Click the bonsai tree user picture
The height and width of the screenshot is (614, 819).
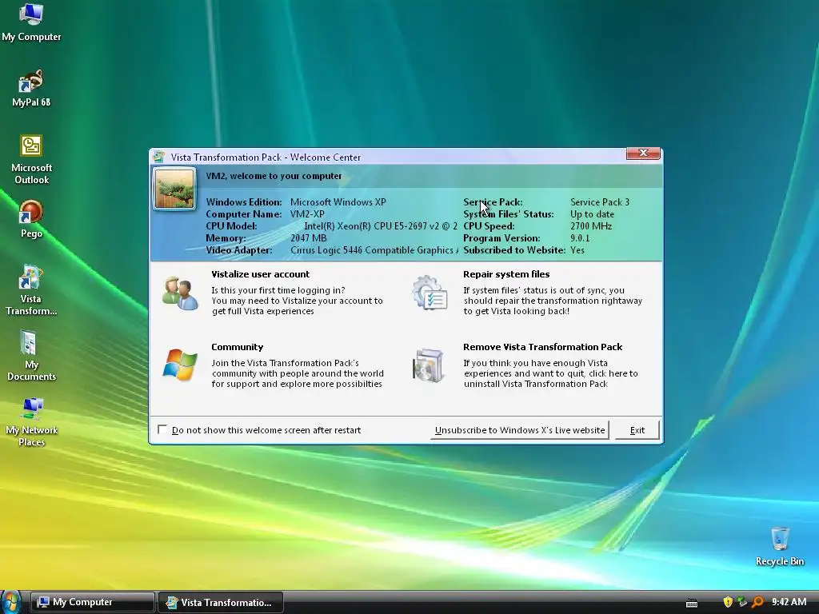point(174,189)
